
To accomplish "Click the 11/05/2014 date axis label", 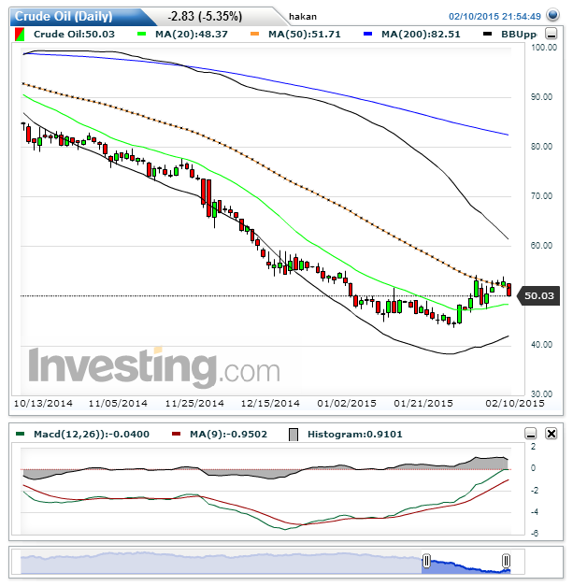I will (x=118, y=404).
